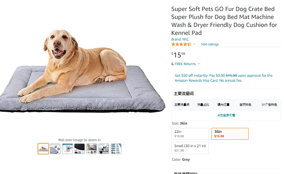Expand the star rating breakdown arrow
Viewport: 284px width, 174px height.
(195, 44)
